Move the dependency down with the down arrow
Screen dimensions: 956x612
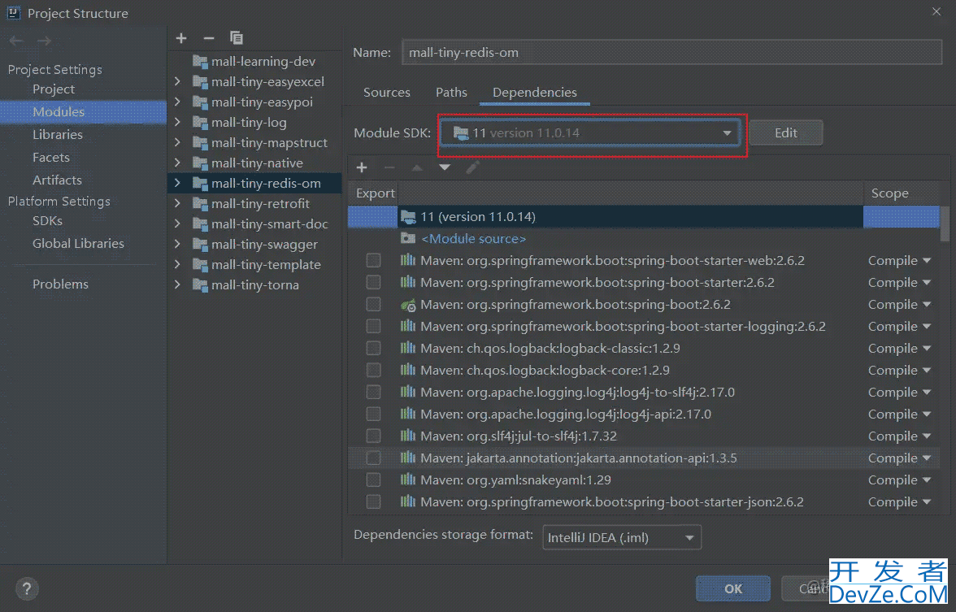click(445, 167)
